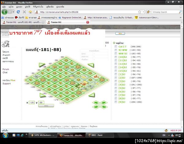Open the Support link in sidebar
Image resolution: width=184 pixels, height=144 pixels.
[6, 84]
